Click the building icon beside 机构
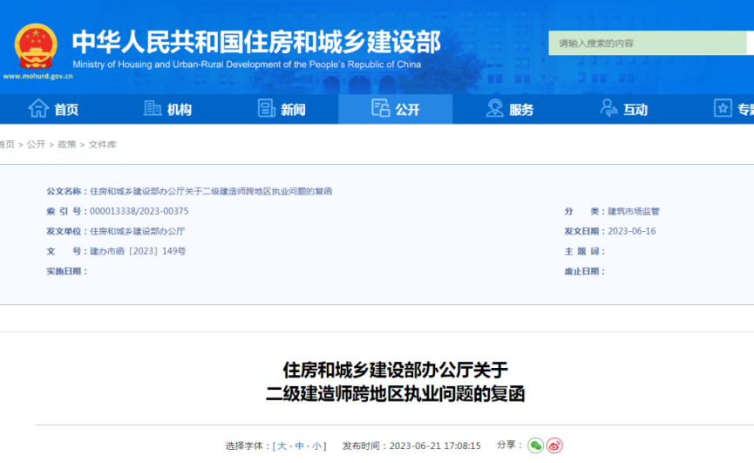Viewport: 754px width, 463px height. click(x=153, y=108)
